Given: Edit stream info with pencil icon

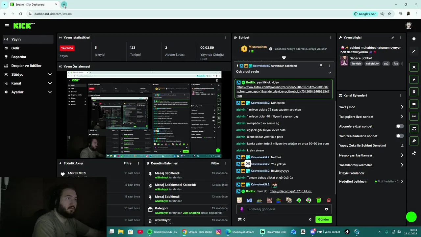Looking at the screenshot, I should (393, 38).
